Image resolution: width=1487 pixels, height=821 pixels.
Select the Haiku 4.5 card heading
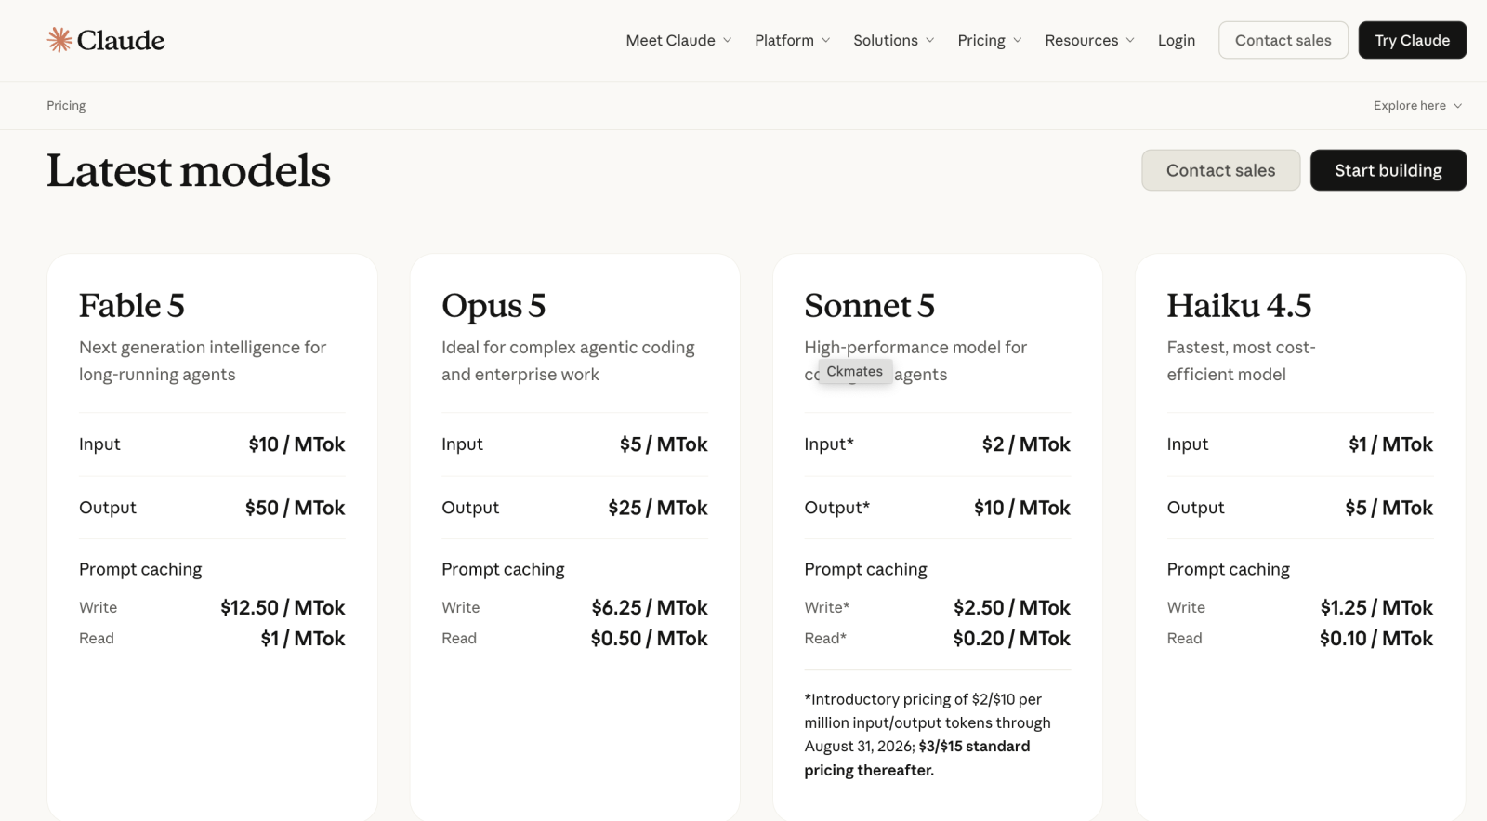coord(1239,305)
